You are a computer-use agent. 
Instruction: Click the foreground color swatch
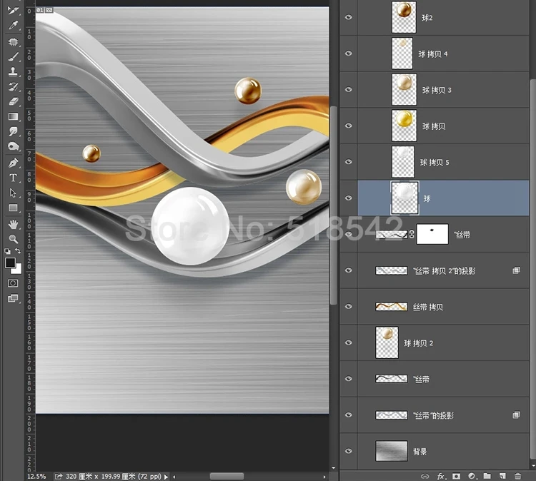pos(10,263)
